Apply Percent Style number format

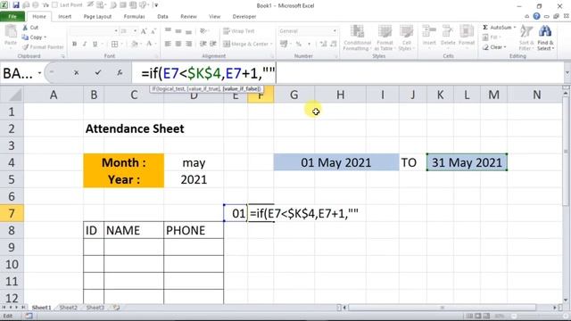(x=299, y=44)
